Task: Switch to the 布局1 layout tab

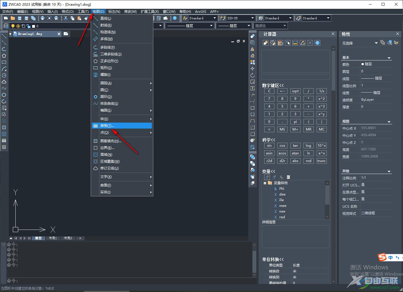Action: coord(53,238)
